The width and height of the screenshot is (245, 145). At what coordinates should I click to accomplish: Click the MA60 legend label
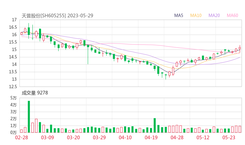click(x=232, y=15)
